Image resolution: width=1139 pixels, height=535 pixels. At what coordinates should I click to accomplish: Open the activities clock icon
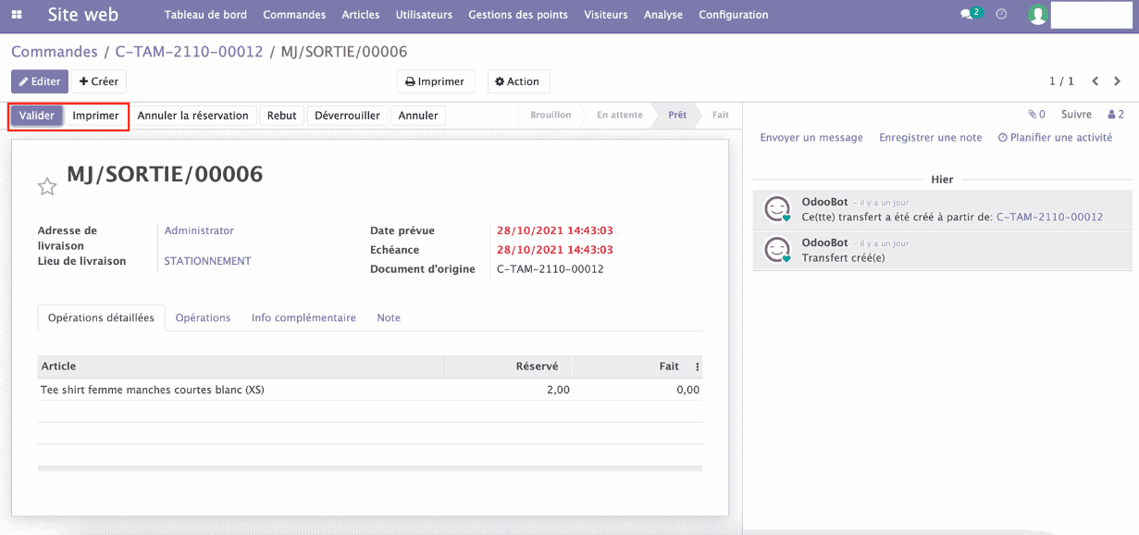coord(1001,15)
